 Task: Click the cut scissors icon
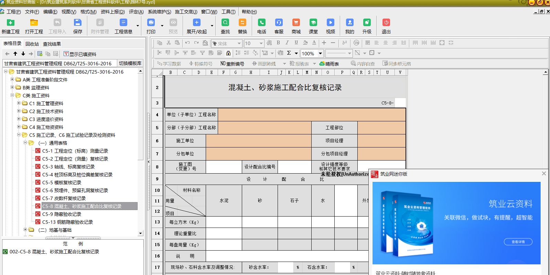click(x=169, y=43)
